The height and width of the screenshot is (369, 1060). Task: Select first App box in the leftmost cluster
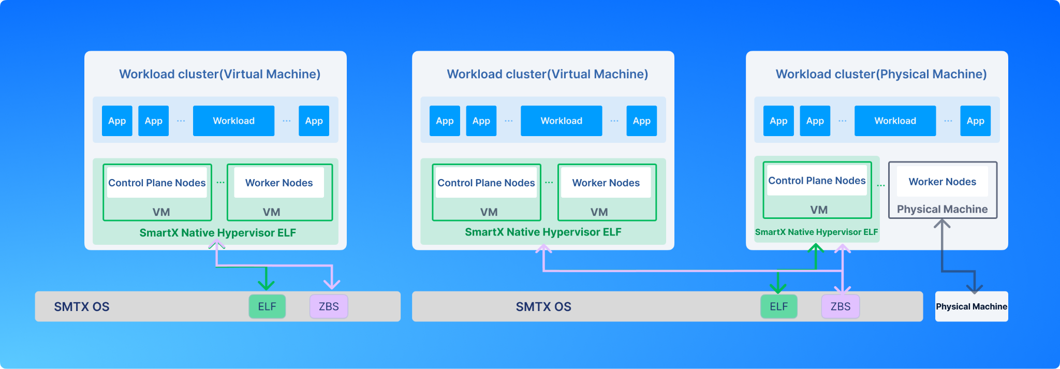tap(117, 121)
